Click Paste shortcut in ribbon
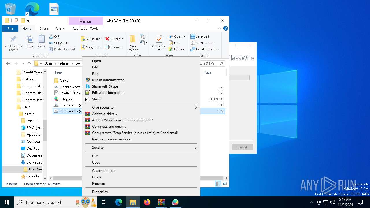370x208 pixels. point(62,49)
